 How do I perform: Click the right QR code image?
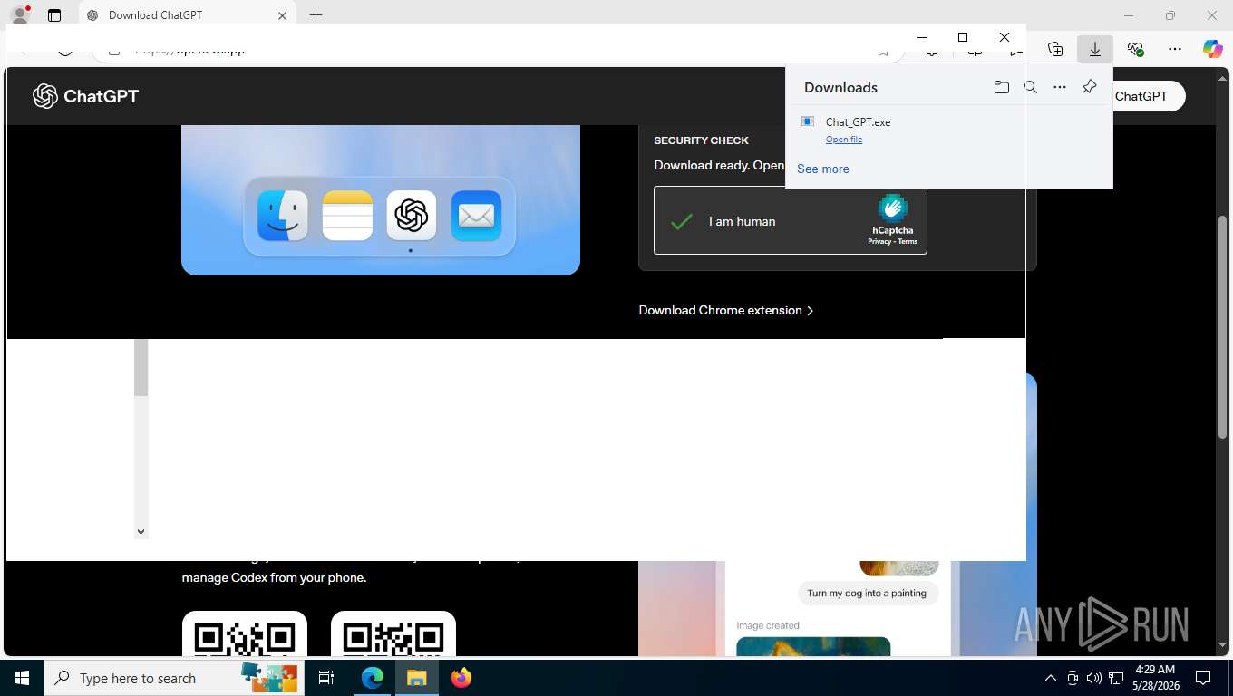[x=393, y=633]
